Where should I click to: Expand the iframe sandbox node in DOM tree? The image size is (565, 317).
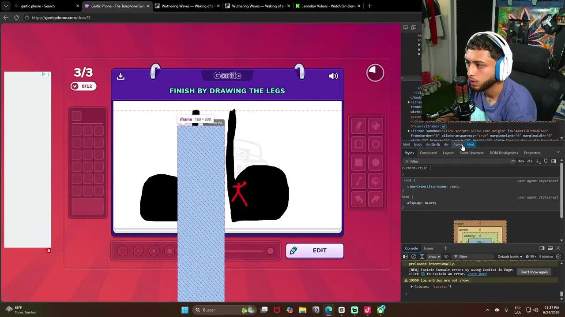(408, 131)
